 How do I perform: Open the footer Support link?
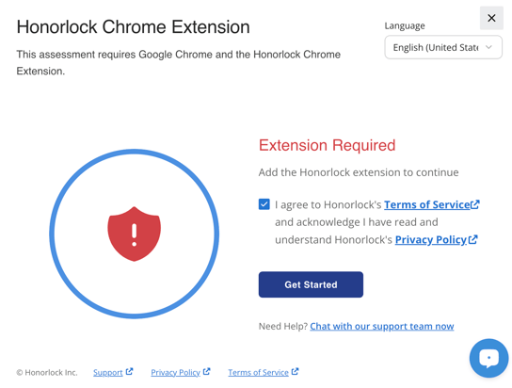(x=107, y=372)
